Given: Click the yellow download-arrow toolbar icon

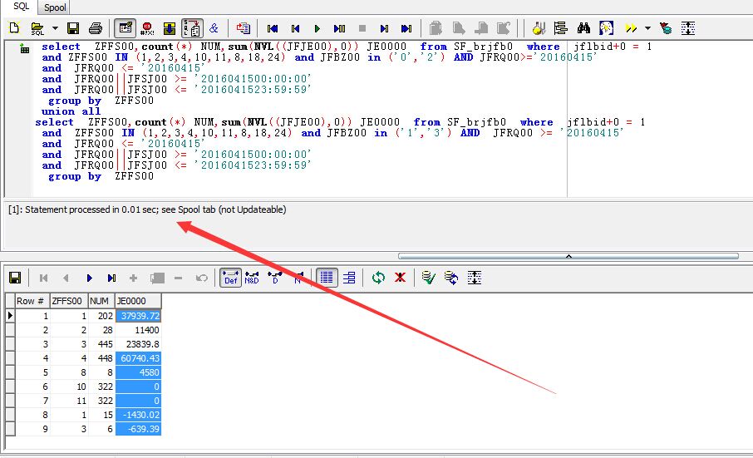Looking at the screenshot, I should (169, 28).
